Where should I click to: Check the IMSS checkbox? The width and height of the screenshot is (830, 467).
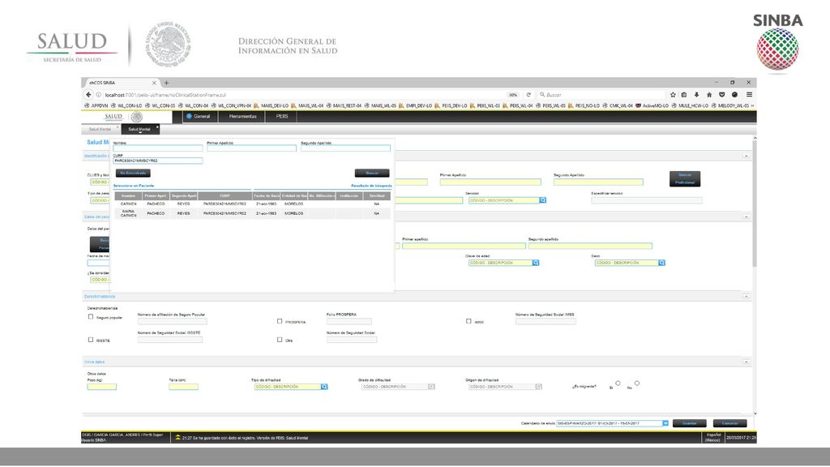[468, 321]
